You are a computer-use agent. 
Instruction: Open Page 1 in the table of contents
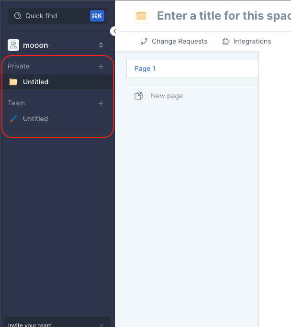click(192, 68)
